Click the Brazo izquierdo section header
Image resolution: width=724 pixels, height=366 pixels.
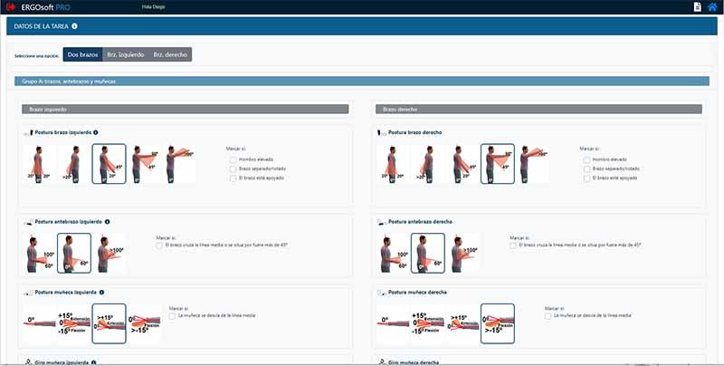coord(186,109)
